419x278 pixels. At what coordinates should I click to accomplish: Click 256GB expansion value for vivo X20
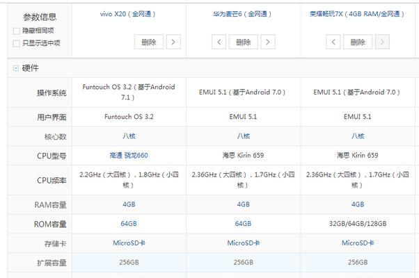click(129, 262)
